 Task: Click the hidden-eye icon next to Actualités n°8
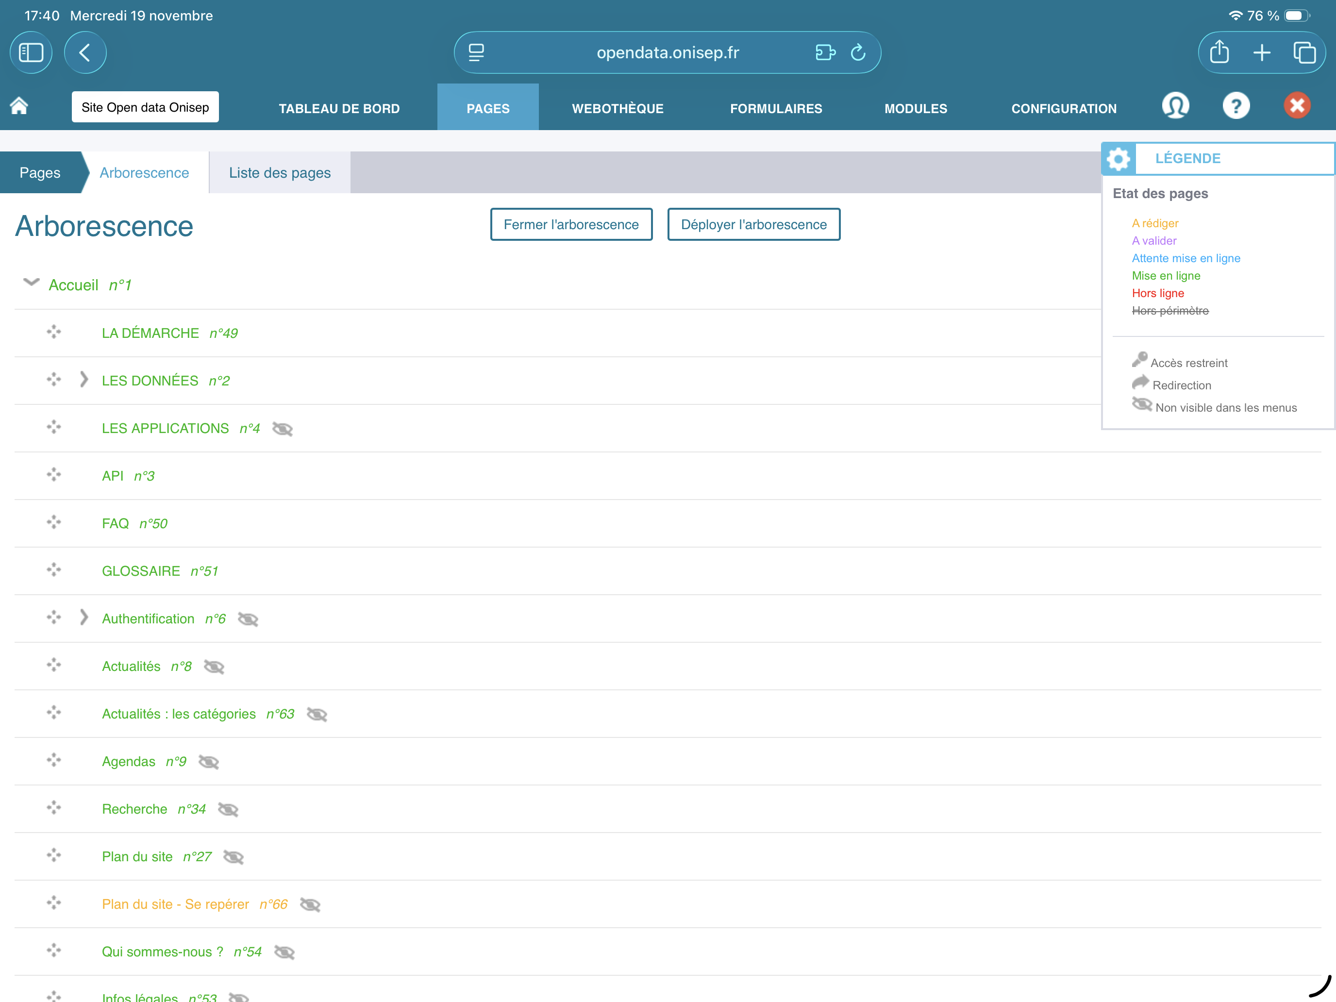coord(214,667)
